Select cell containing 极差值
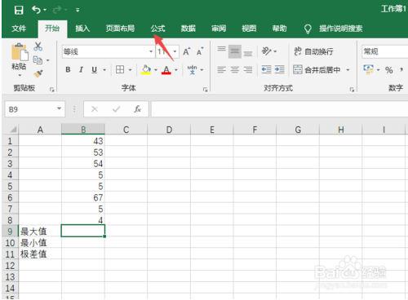The height and width of the screenshot is (300, 408). coord(40,254)
